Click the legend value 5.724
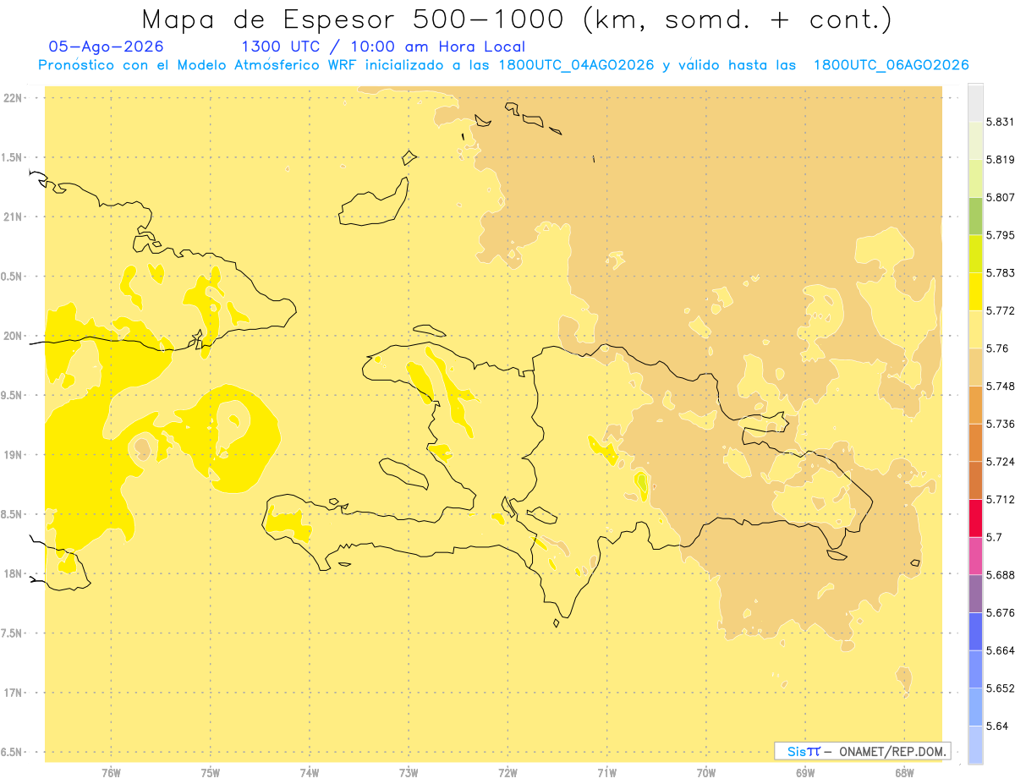This screenshot has width=1015, height=784. click(x=1000, y=462)
